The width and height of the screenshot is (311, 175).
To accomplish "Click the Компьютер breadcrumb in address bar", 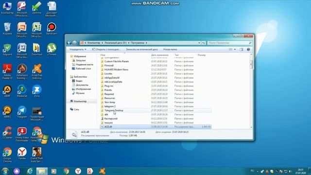I will [94, 43].
